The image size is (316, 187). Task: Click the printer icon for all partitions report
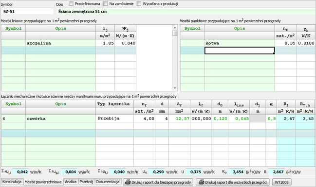pos(201,182)
